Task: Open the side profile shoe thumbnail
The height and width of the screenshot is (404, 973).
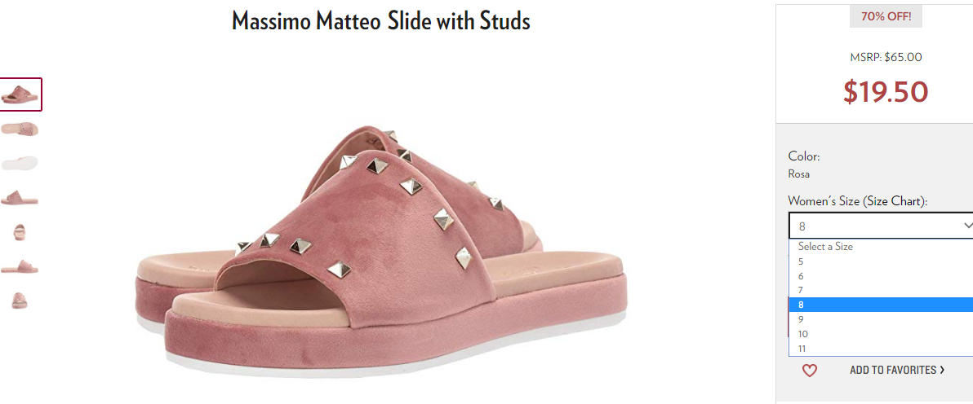Action: (x=20, y=198)
